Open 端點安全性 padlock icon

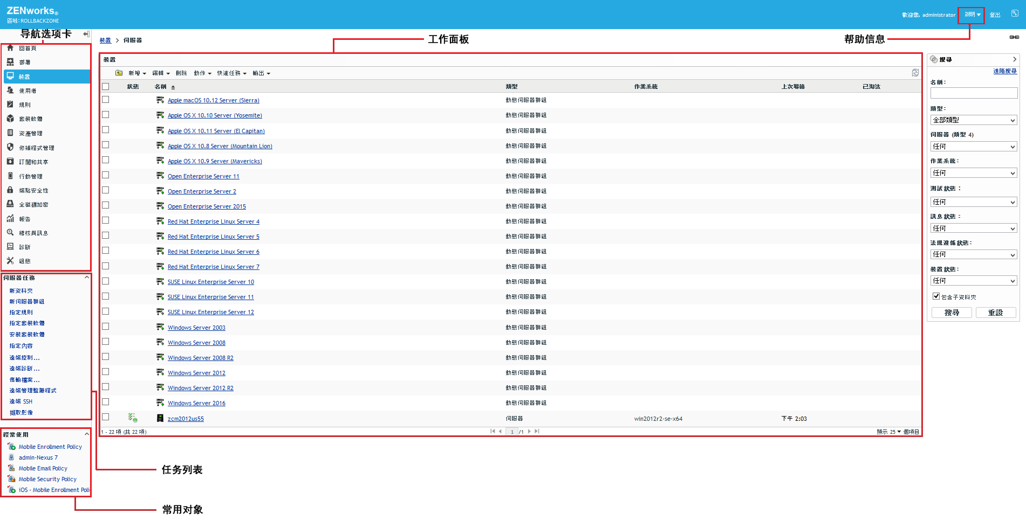point(10,190)
